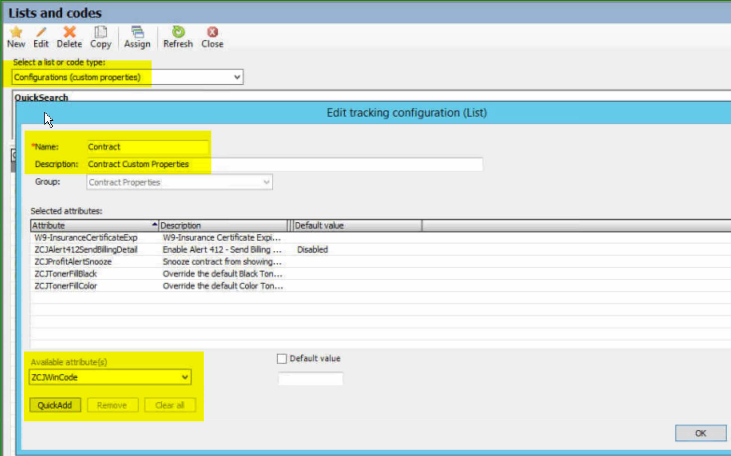Click the empty default value input box
The image size is (731, 456).
tap(310, 379)
